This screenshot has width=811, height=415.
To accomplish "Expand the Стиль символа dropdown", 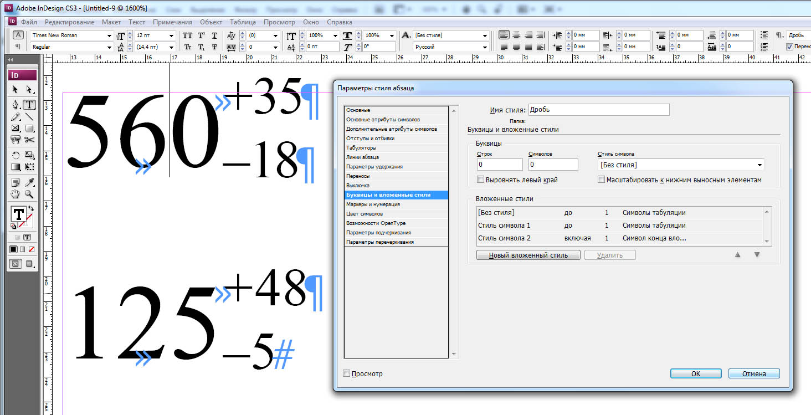I will coord(681,165).
